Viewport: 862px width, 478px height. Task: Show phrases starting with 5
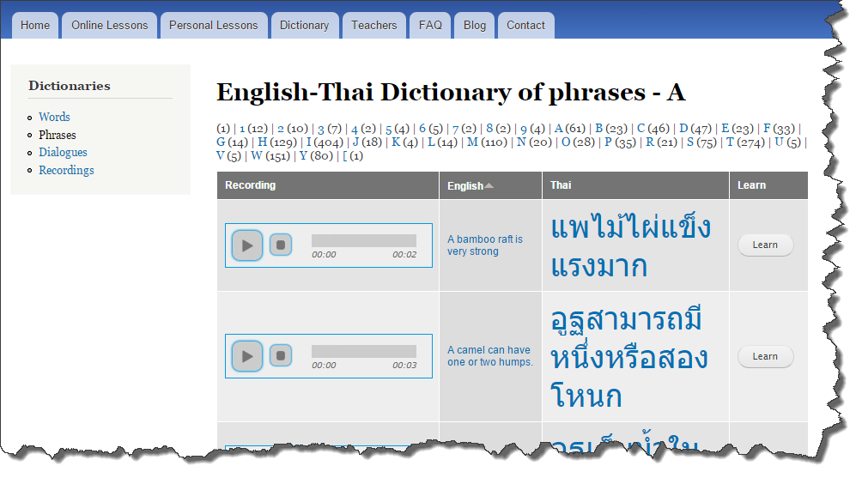tap(389, 129)
